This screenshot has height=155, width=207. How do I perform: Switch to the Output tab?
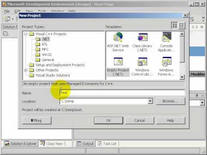tap(85, 143)
